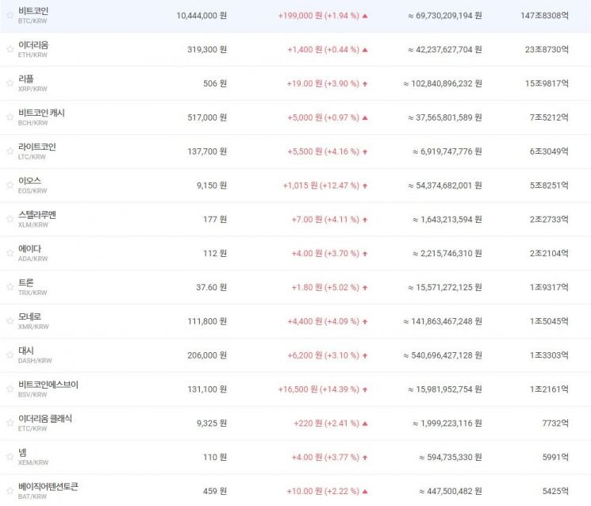Select the 베이직어텐션토큰 coin name
Screen dimensions: 591x506
(x=48, y=486)
